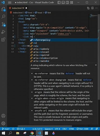
Task: Click line number 8 in the gutter
Action: pyautogui.click(x=13, y=37)
